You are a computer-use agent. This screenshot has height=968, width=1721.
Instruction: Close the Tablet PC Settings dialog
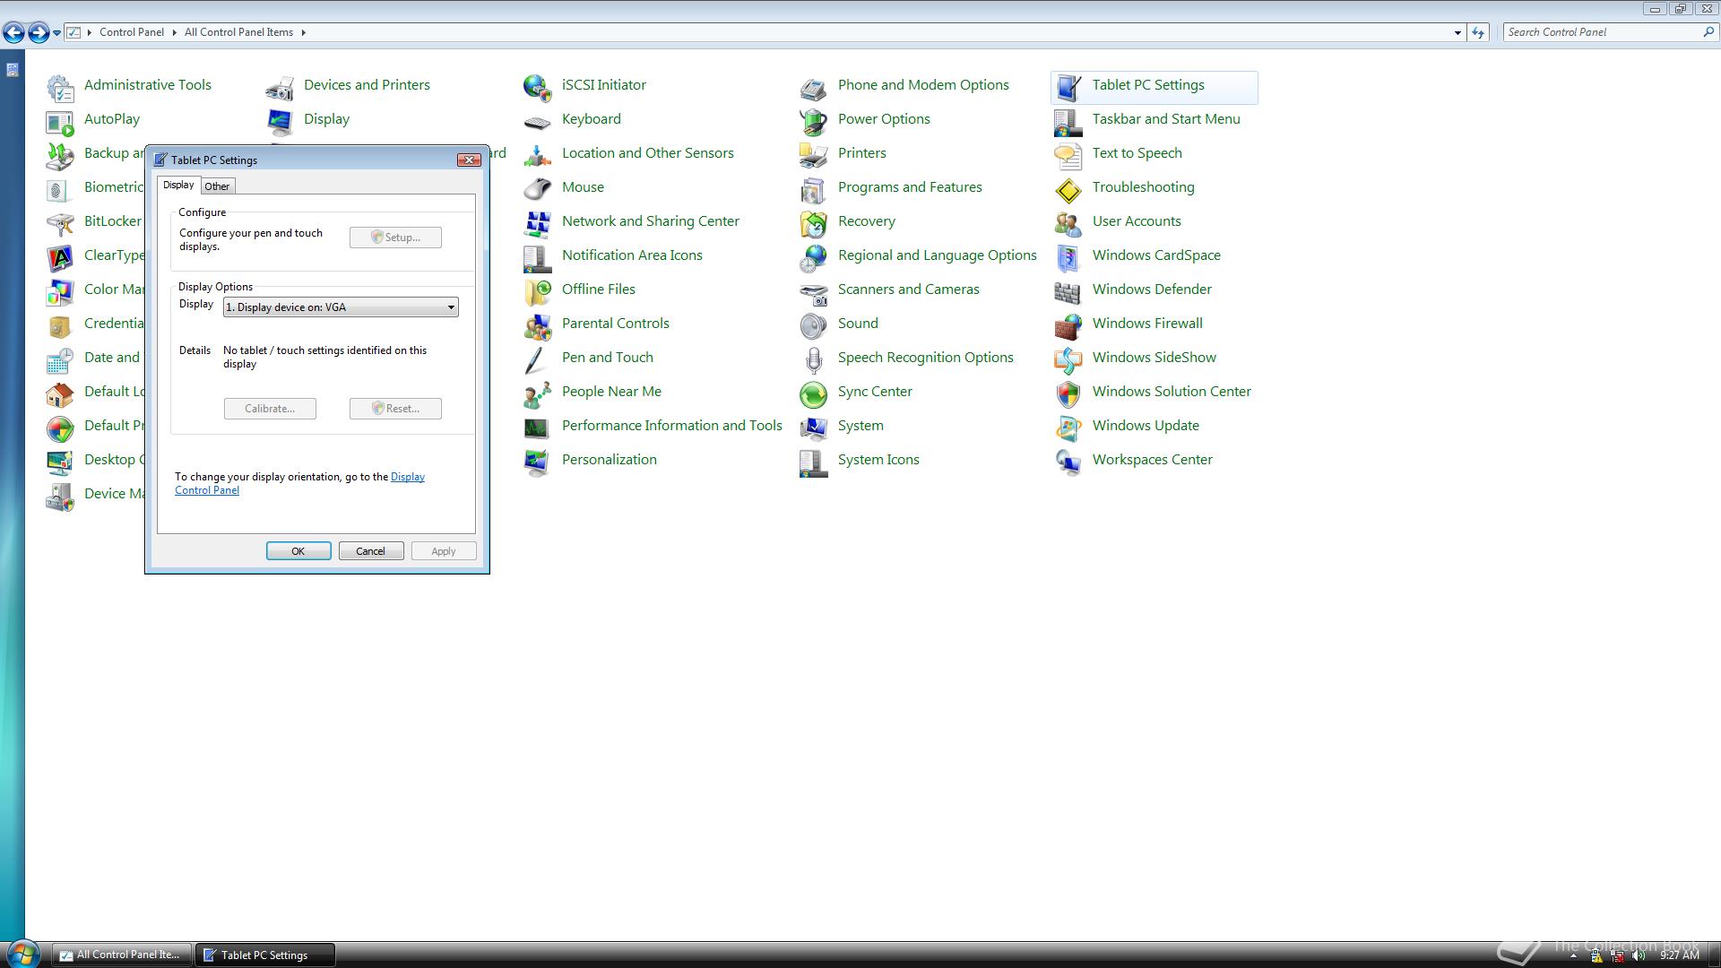[x=469, y=160]
